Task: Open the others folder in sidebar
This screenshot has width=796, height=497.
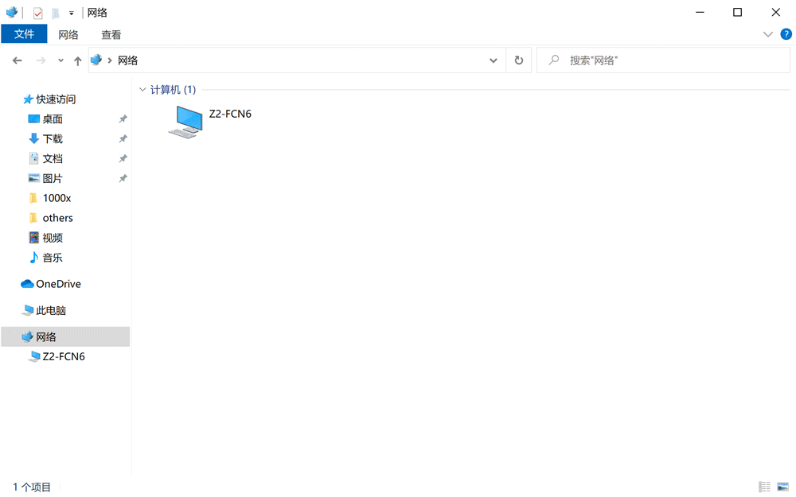Action: 58,218
